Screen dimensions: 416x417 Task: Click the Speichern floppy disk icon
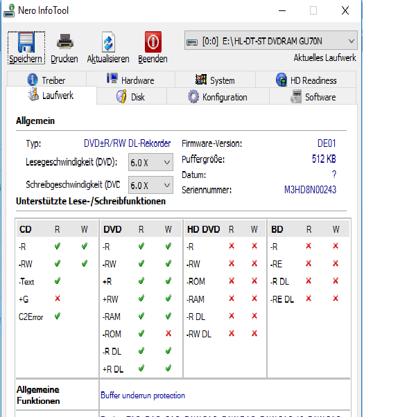point(26,42)
